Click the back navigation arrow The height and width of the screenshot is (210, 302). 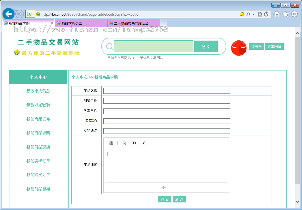coord(8,14)
